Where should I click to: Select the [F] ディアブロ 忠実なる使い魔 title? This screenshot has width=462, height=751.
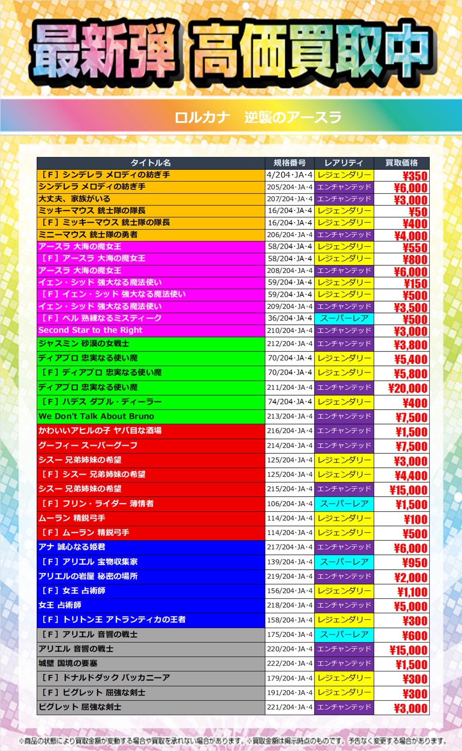click(x=102, y=372)
